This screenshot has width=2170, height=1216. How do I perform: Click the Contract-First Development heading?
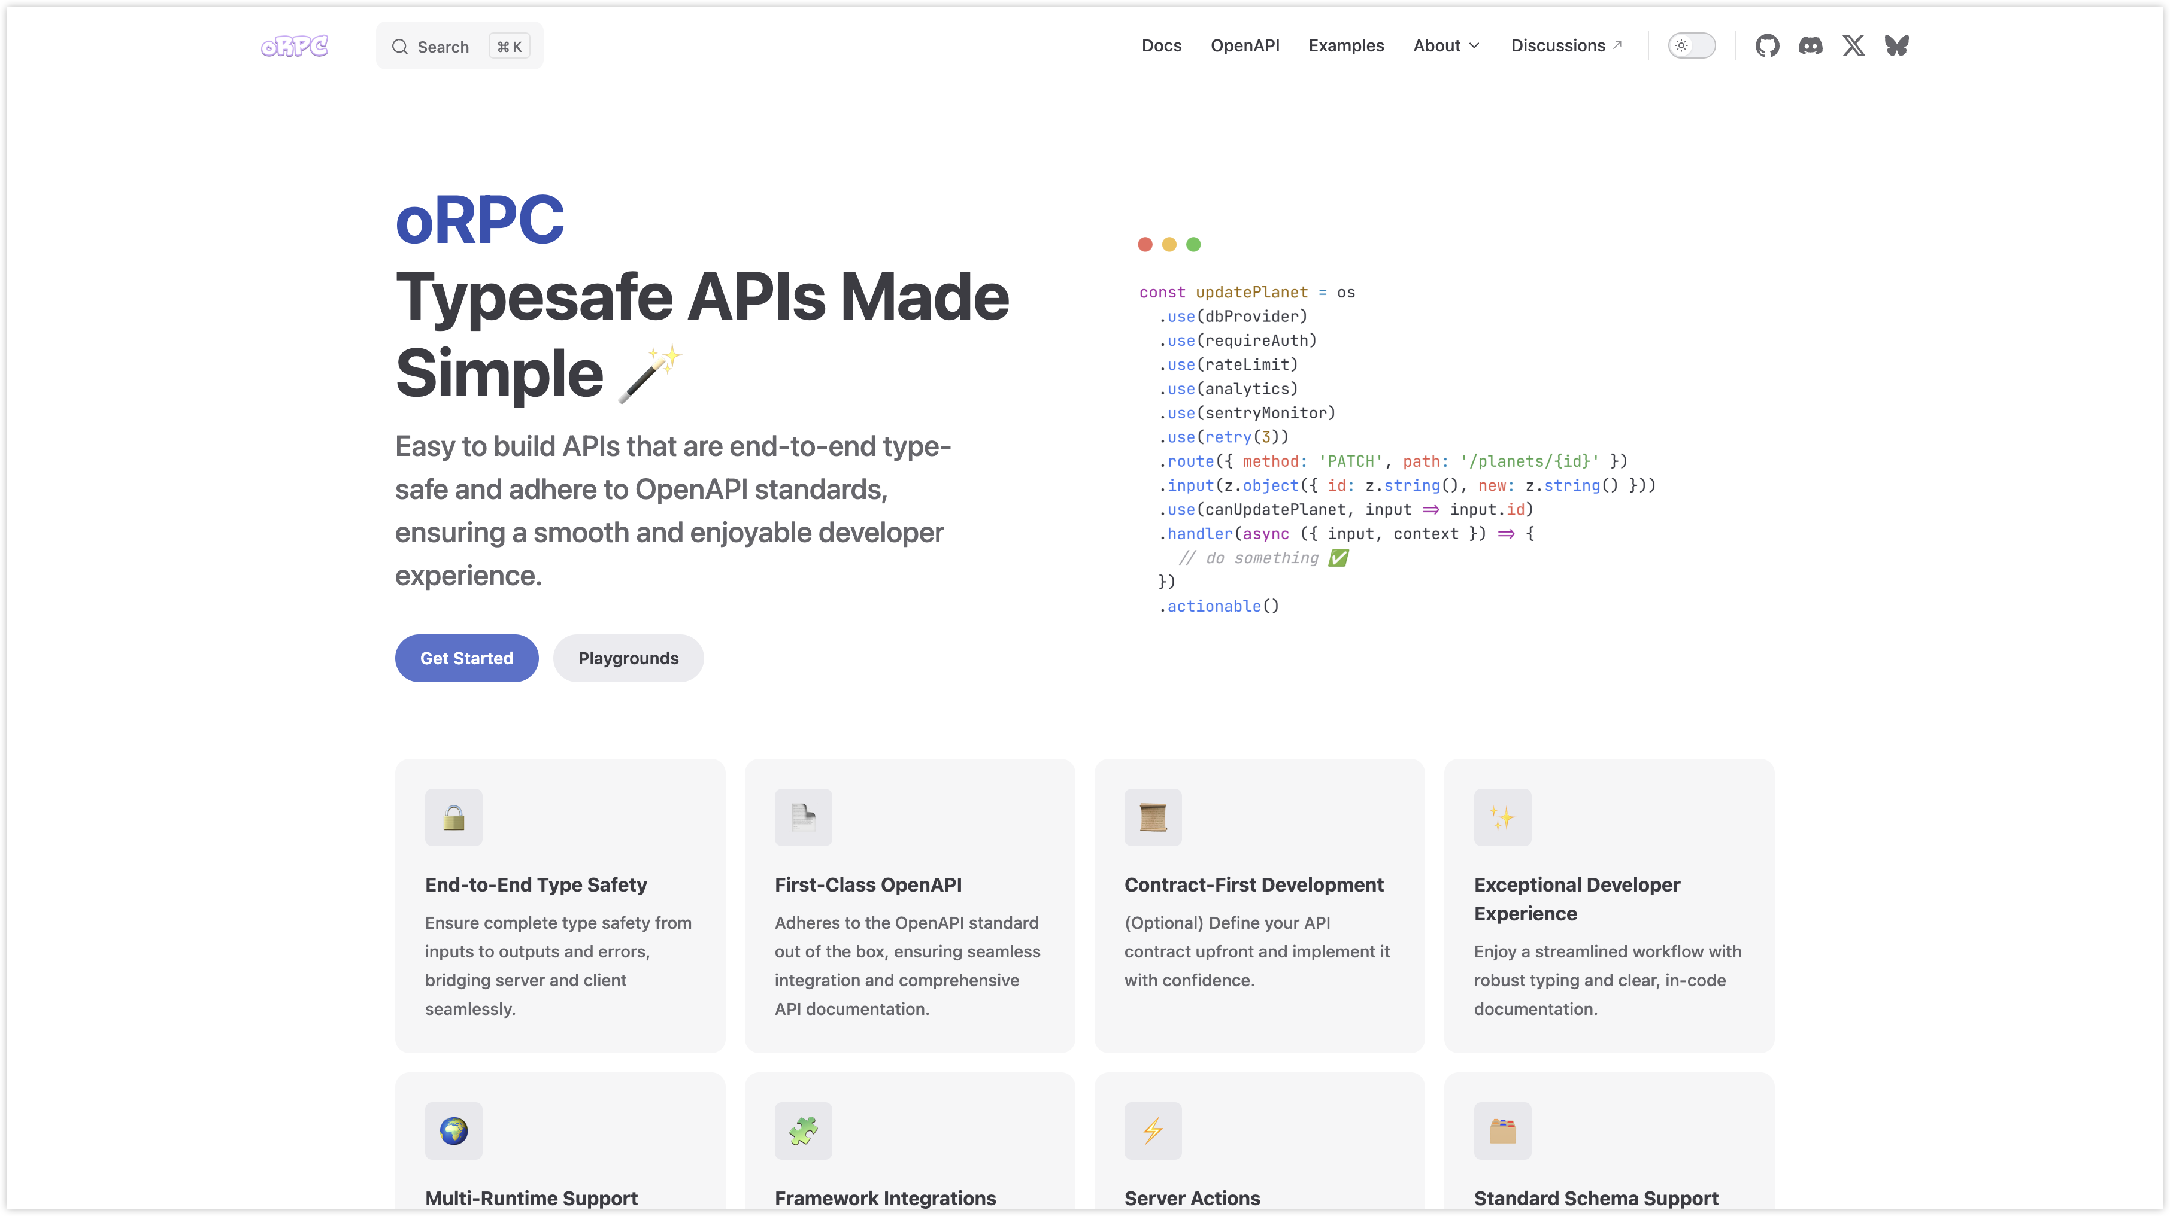pyautogui.click(x=1253, y=884)
